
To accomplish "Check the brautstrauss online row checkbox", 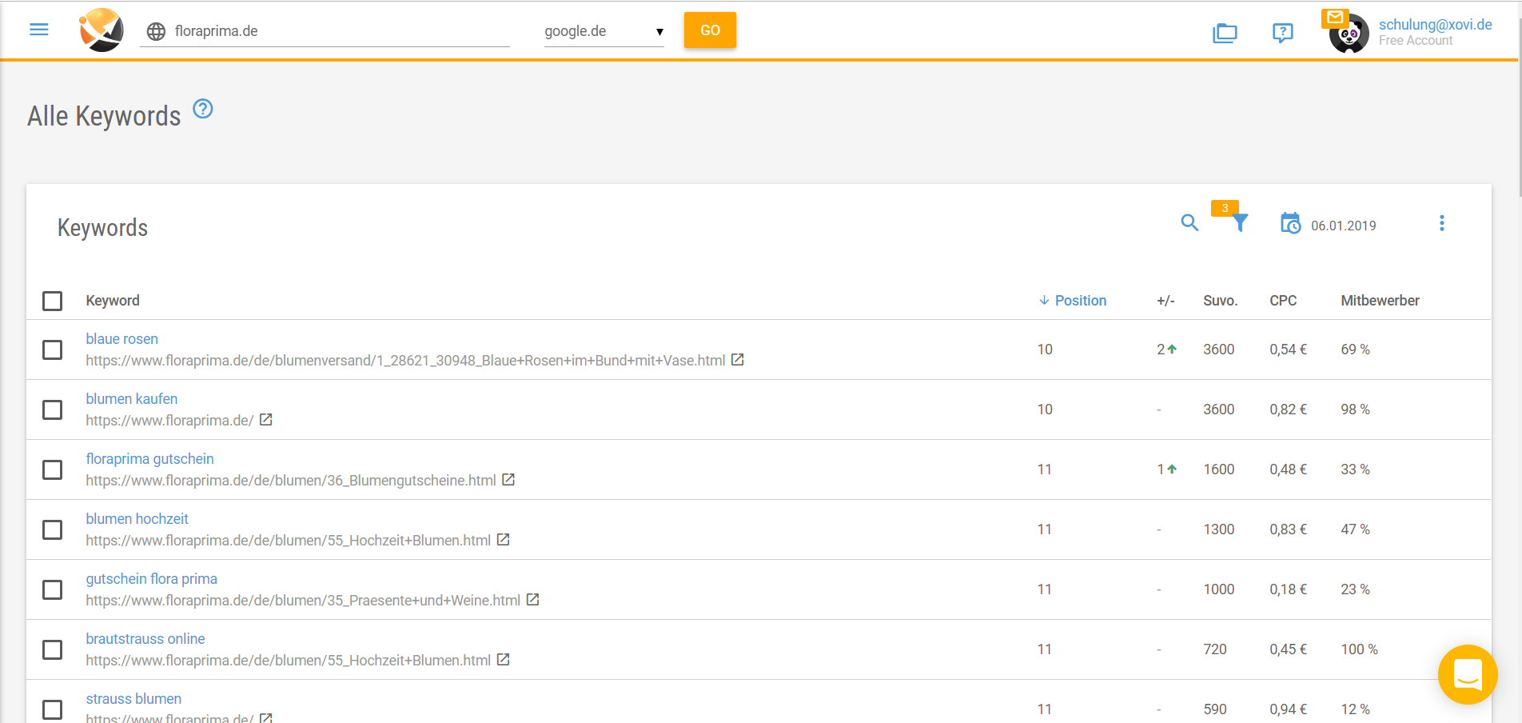I will coord(53,649).
